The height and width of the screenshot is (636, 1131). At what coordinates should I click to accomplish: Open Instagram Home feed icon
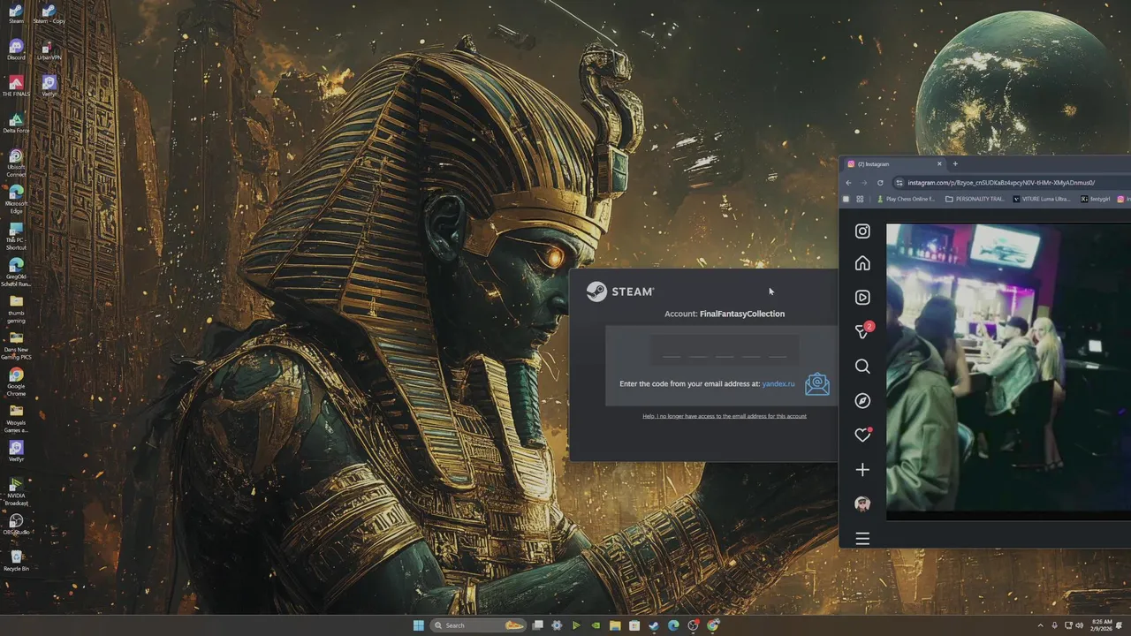tap(862, 263)
